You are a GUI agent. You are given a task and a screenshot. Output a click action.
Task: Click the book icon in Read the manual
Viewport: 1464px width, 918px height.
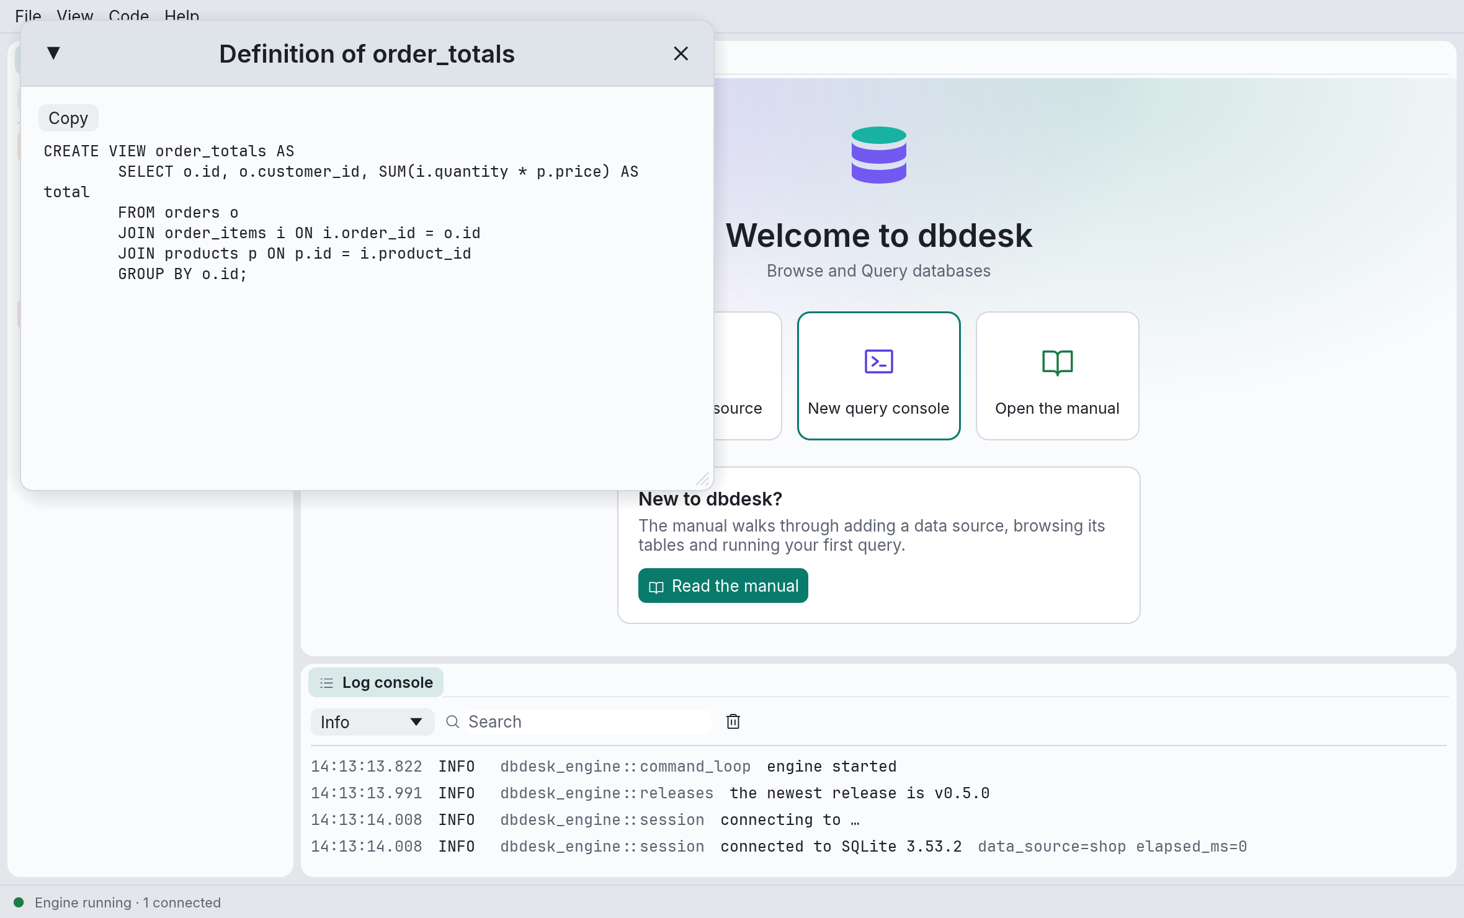coord(656,587)
